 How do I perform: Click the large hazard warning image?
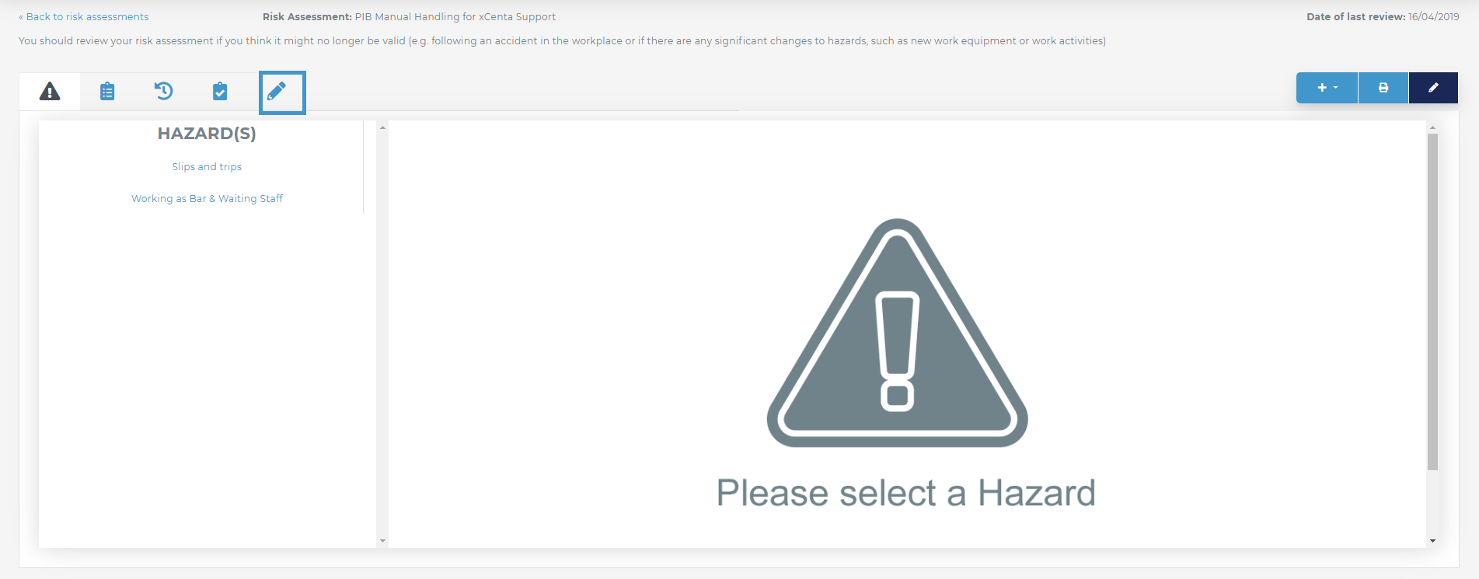tap(898, 333)
